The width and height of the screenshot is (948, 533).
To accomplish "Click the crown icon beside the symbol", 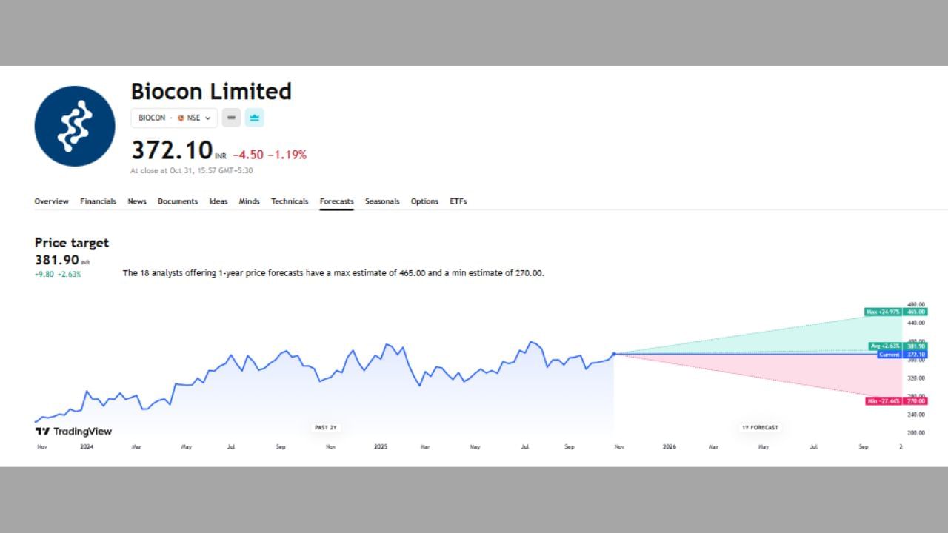I will [254, 118].
